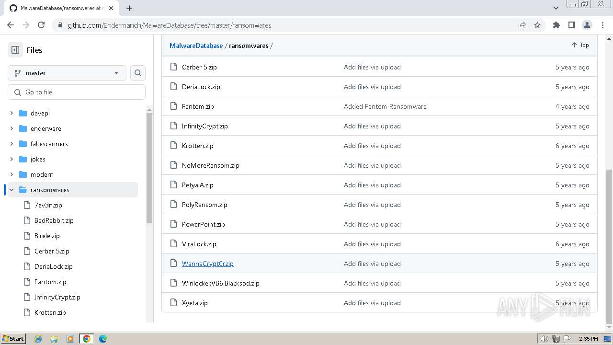Select 7ev3n.zip in file tree
The image size is (613, 345).
click(48, 205)
